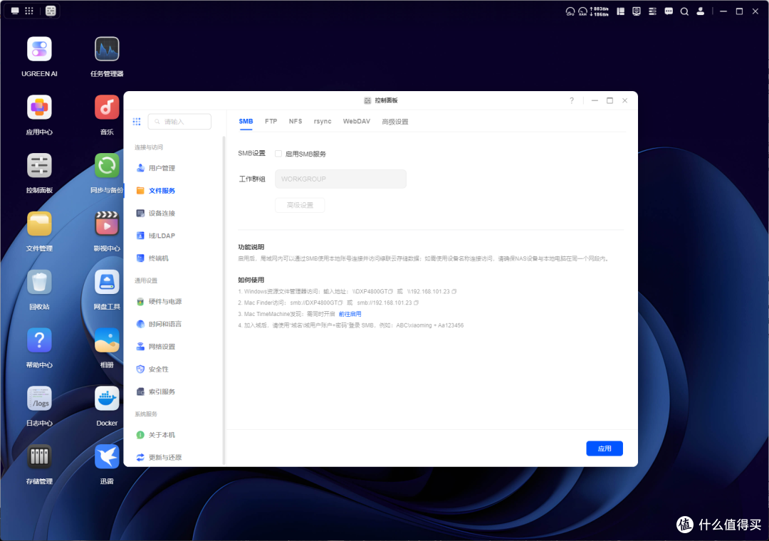This screenshot has width=769, height=541.
Task: Open 同步与备份 sync and backup app
Action: coord(107,166)
